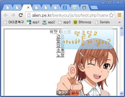
Task: Click the address bar URL field
Action: coord(70,15)
